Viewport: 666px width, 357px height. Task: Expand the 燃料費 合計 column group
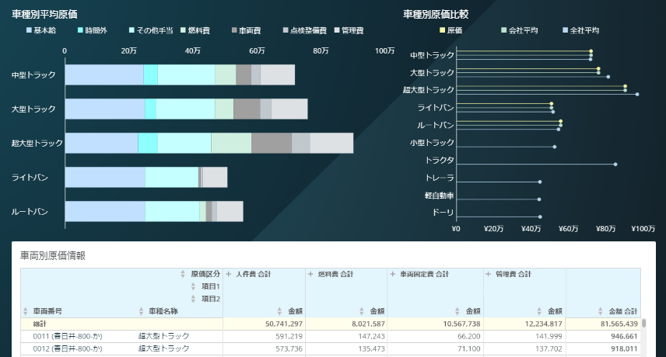pyautogui.click(x=311, y=275)
